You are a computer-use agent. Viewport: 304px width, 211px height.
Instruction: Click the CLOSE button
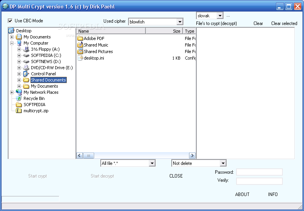(x=176, y=176)
